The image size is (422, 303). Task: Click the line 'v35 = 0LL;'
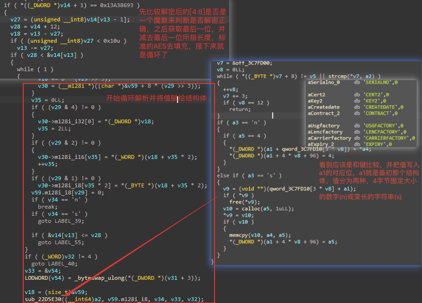point(47,100)
